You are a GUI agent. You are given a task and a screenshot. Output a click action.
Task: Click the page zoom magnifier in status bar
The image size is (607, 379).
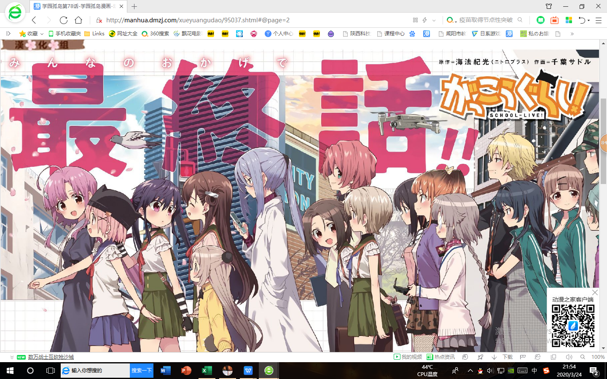tap(583, 357)
